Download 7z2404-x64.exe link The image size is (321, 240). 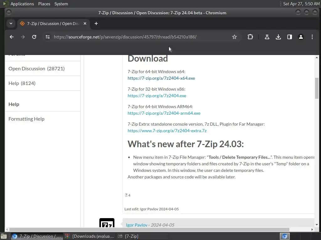tap(161, 78)
